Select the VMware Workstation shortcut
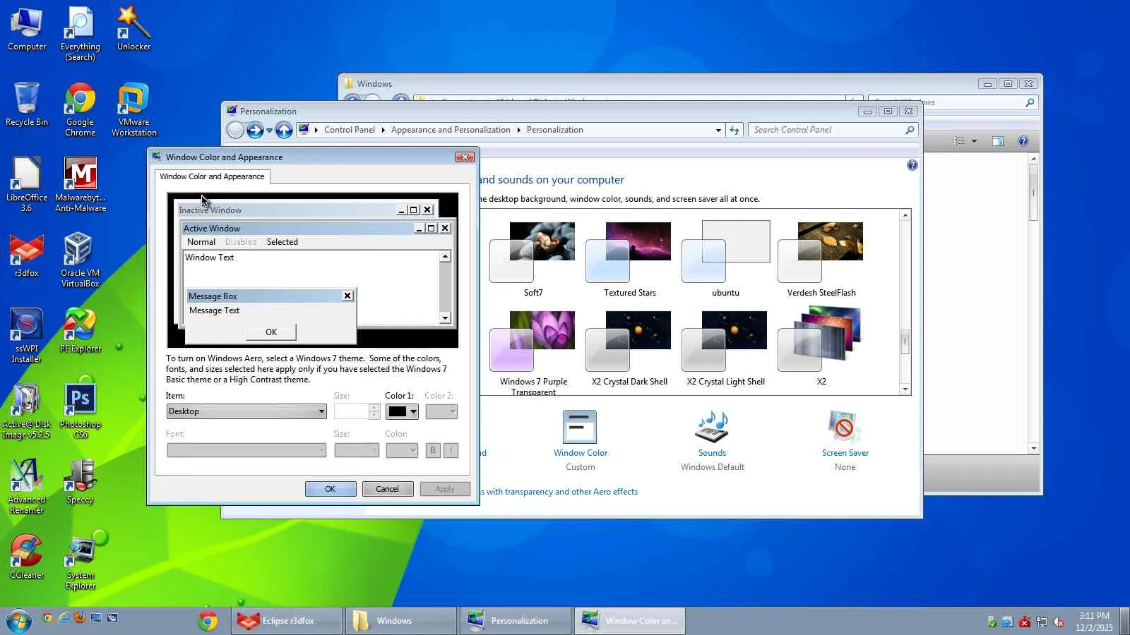The width and height of the screenshot is (1130, 635). click(133, 109)
